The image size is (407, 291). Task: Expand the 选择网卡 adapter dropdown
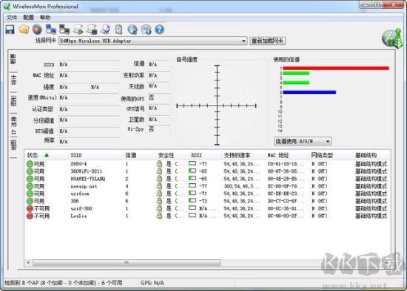[x=243, y=41]
